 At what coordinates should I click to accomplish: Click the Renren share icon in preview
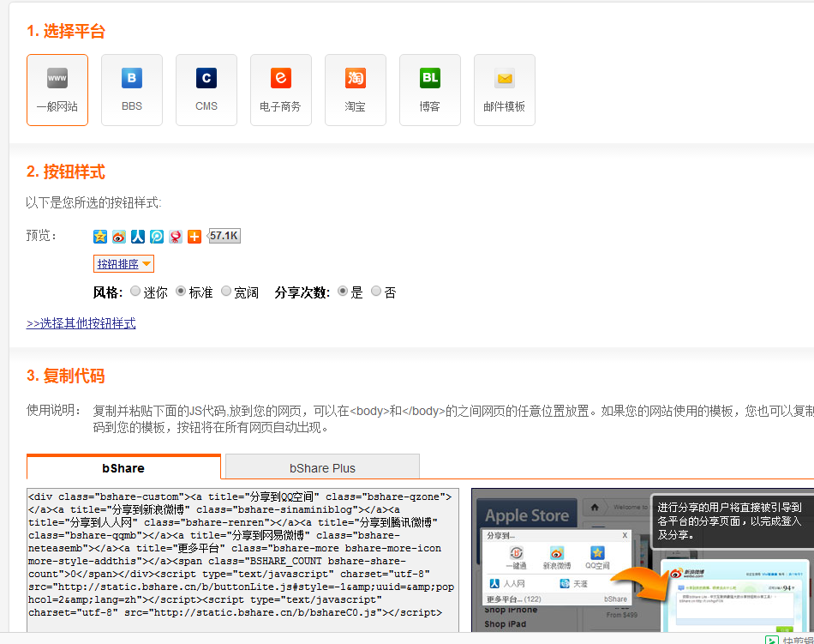(138, 237)
